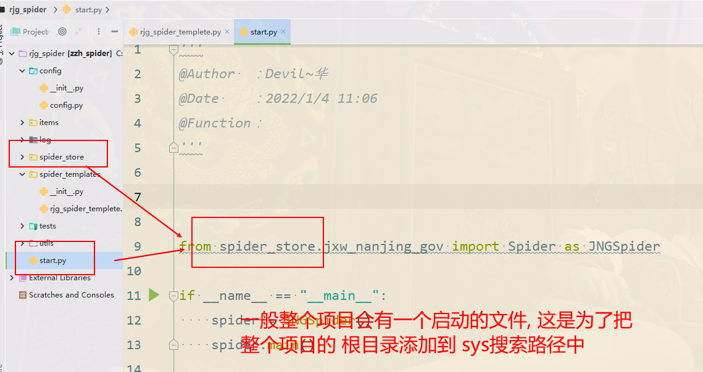Run the script via green gutter arrow
The height and width of the screenshot is (372, 703).
154,295
